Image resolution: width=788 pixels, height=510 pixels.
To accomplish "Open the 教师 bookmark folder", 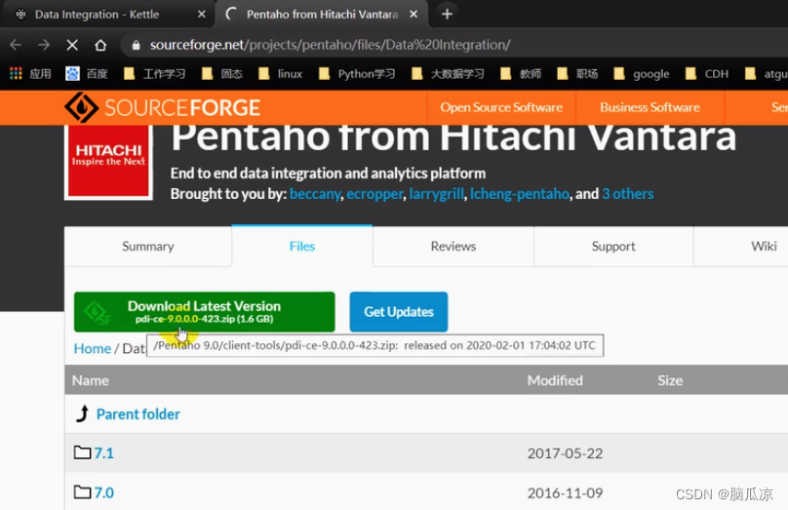I will pos(521,74).
